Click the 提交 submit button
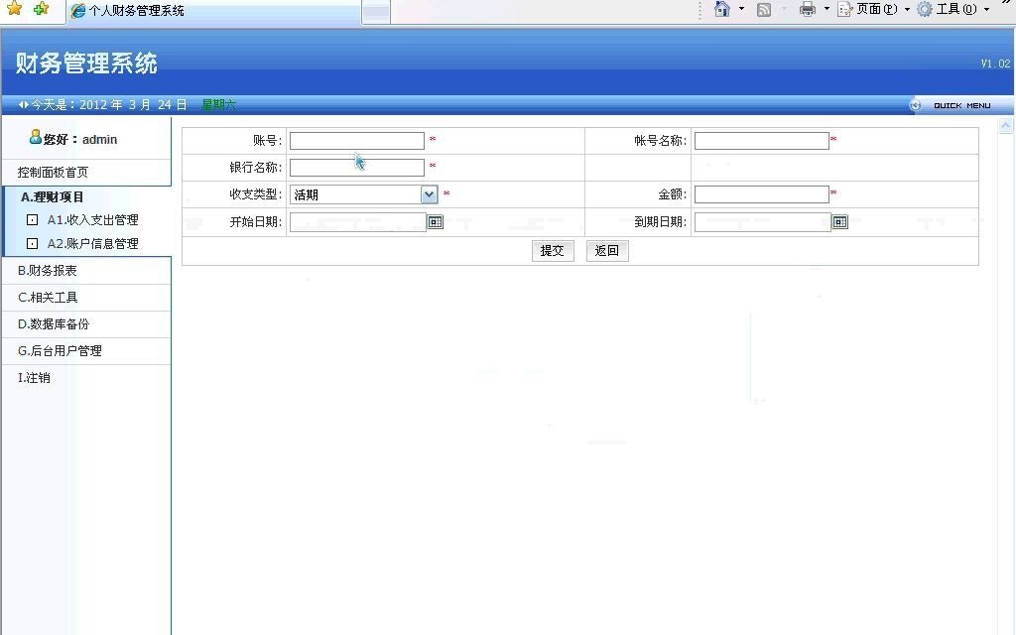Viewport: 1016px width, 635px height. click(x=552, y=250)
